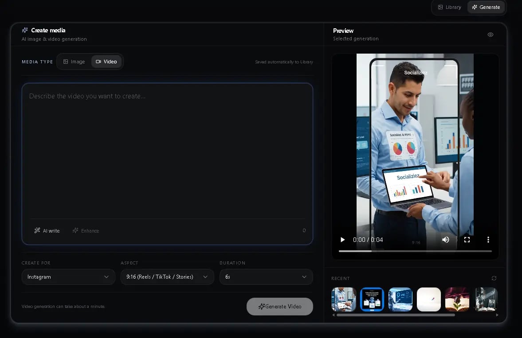The height and width of the screenshot is (338, 522).
Task: Switch to the Generate tab
Action: 486,7
